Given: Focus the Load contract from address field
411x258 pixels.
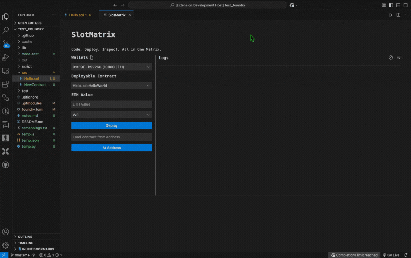Looking at the screenshot, I should tap(112, 137).
